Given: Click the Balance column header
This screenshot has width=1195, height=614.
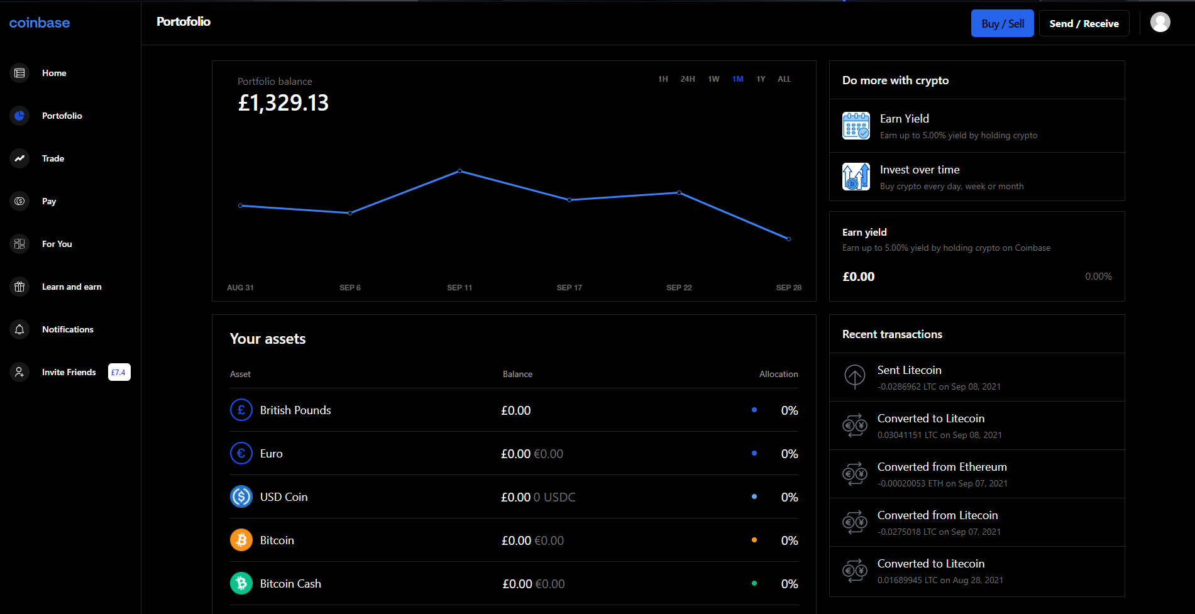Looking at the screenshot, I should click(517, 374).
